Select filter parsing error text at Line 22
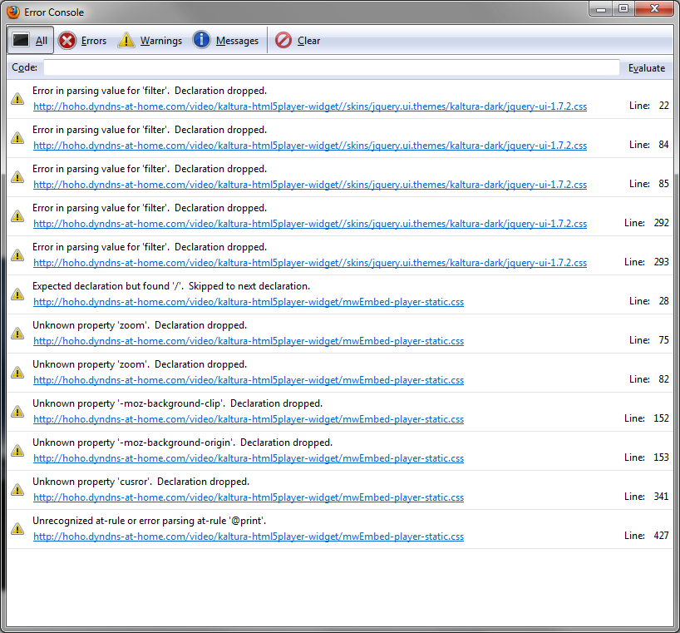This screenshot has height=633, width=680. pyautogui.click(x=150, y=91)
